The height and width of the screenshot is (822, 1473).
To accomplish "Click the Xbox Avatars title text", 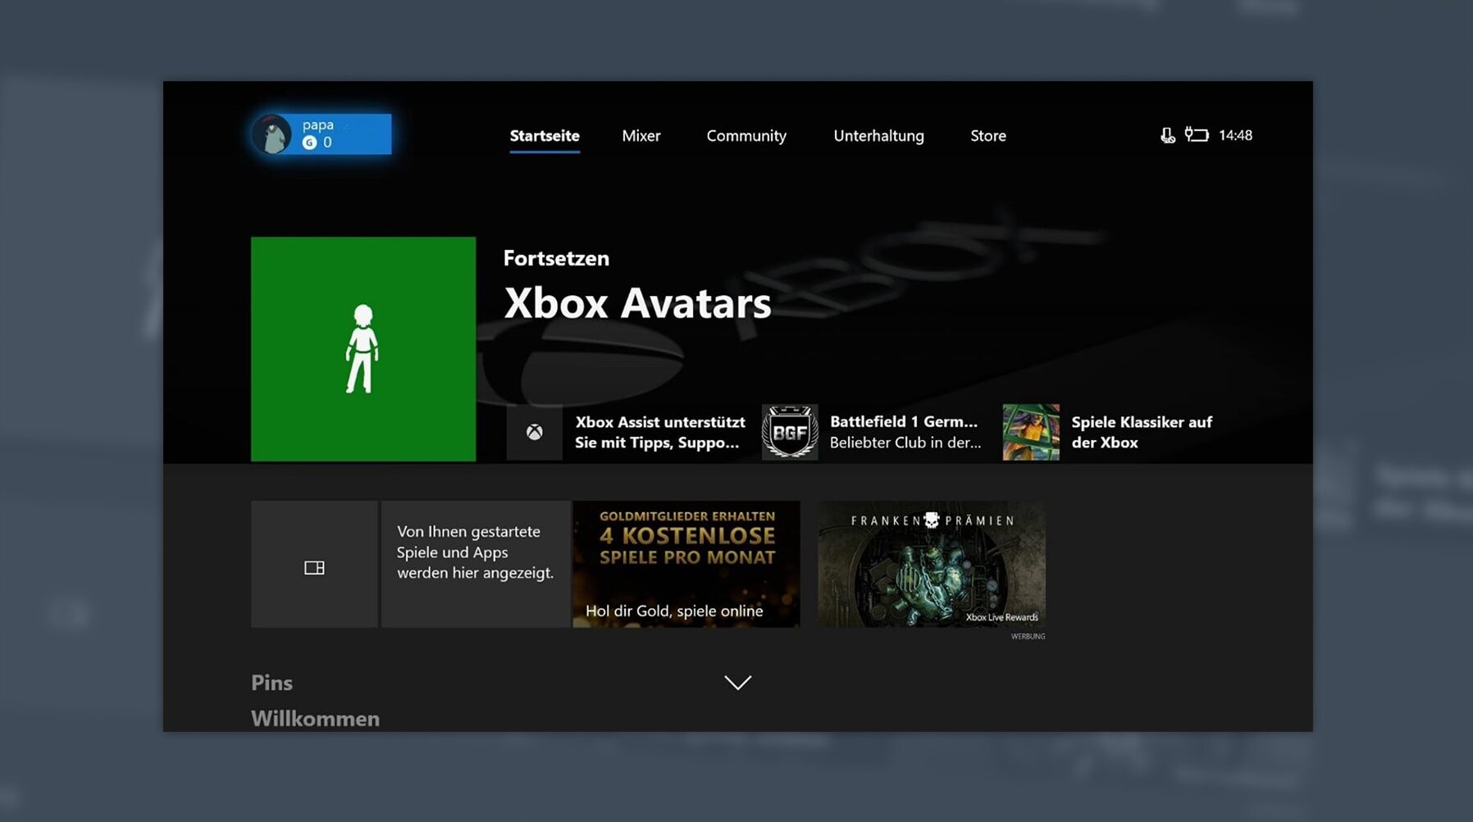I will pyautogui.click(x=637, y=303).
